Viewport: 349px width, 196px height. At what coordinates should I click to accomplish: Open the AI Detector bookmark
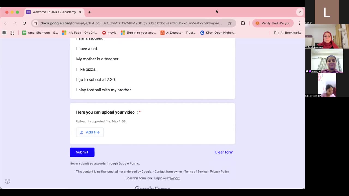178,33
